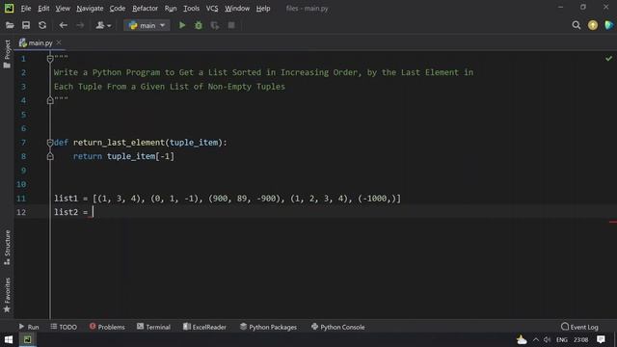Click the ENG language indicator

point(562,340)
